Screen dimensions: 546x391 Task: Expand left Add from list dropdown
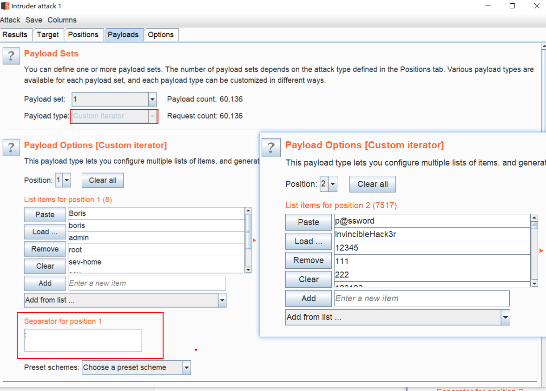click(222, 300)
